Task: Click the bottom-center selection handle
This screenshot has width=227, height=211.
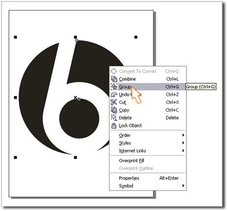Action: [75, 157]
